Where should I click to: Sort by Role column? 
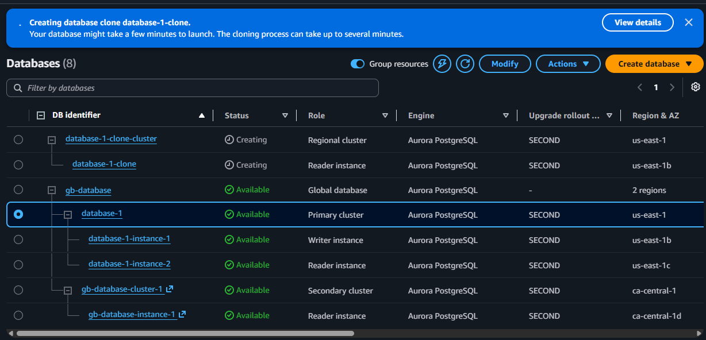pos(385,115)
